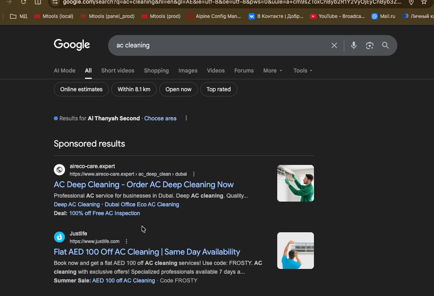The width and height of the screenshot is (434, 296).
Task: Apply the Within 8.1 km filter chip
Action: pos(134,89)
